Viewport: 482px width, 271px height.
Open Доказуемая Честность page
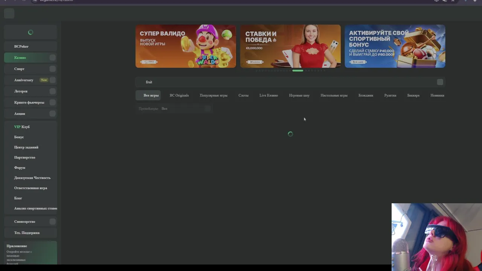point(32,178)
